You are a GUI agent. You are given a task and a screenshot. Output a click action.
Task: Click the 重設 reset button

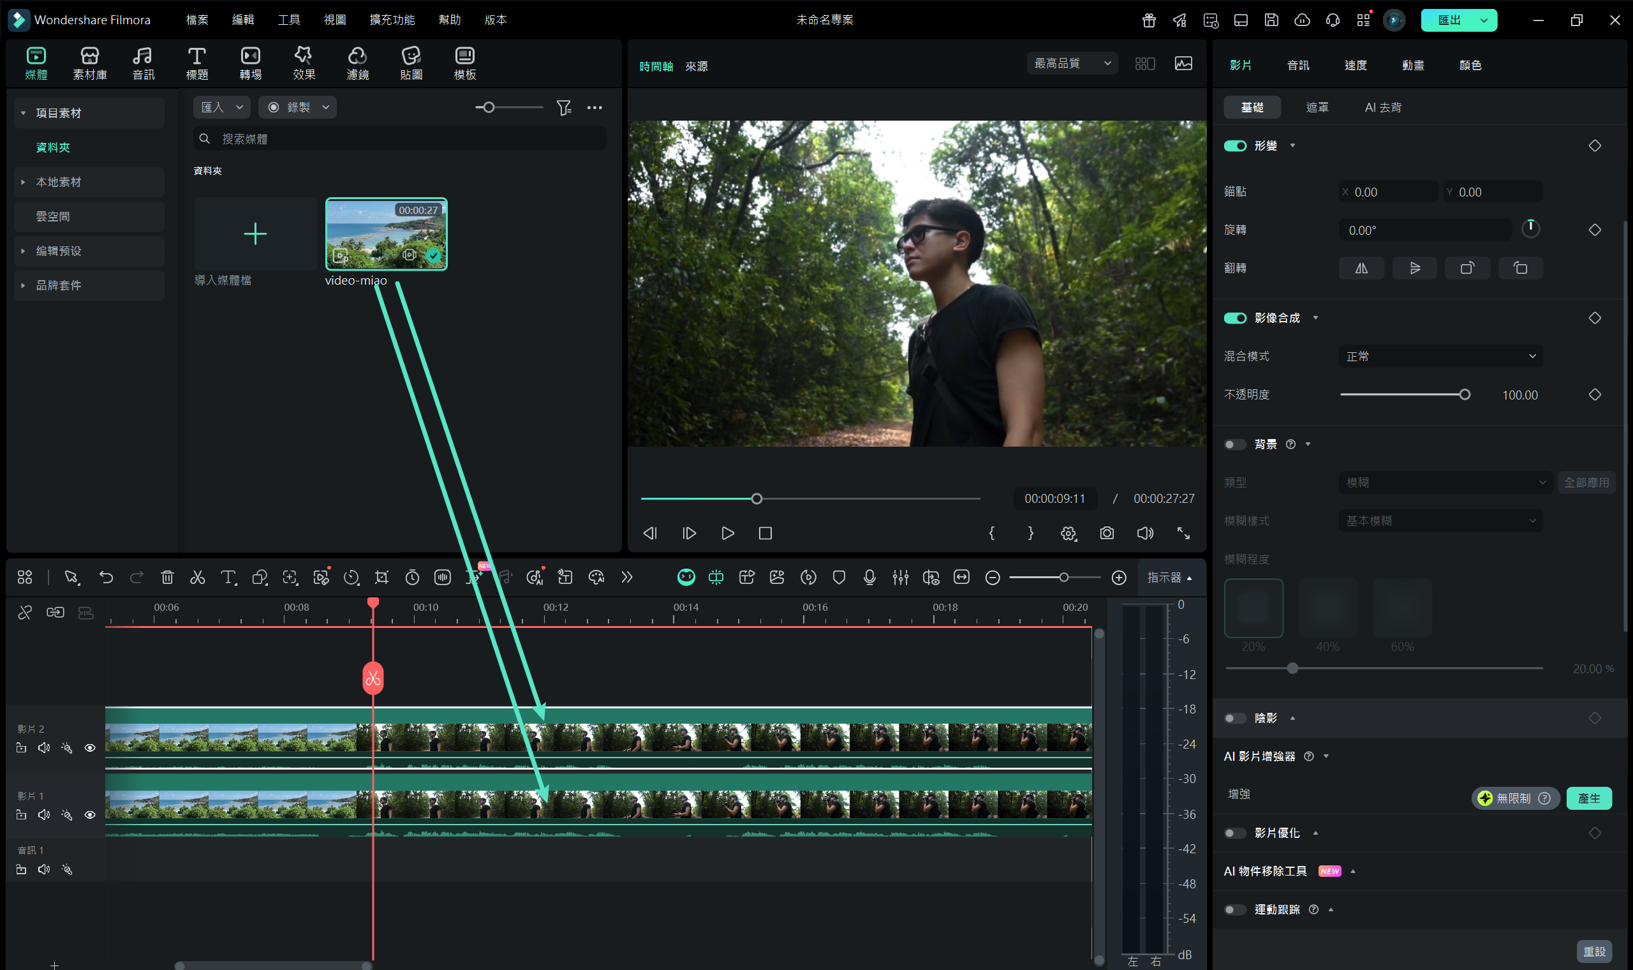coord(1594,951)
